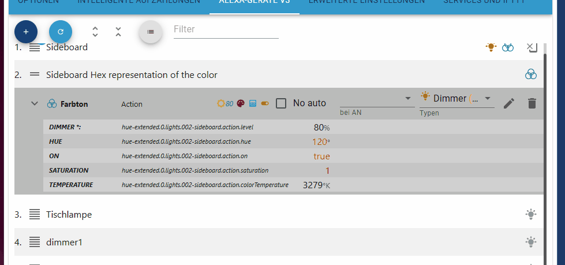Click the orange bulb icon on Sideboard row
This screenshot has width=565, height=265.
coord(491,47)
